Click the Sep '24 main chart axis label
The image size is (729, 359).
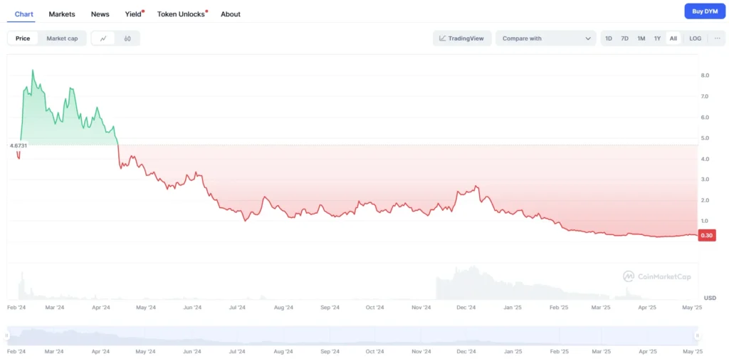point(330,308)
